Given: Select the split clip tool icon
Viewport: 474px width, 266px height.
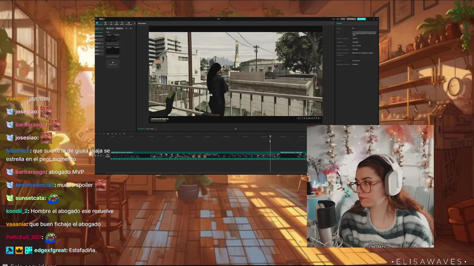Looking at the screenshot, I should point(108,134).
